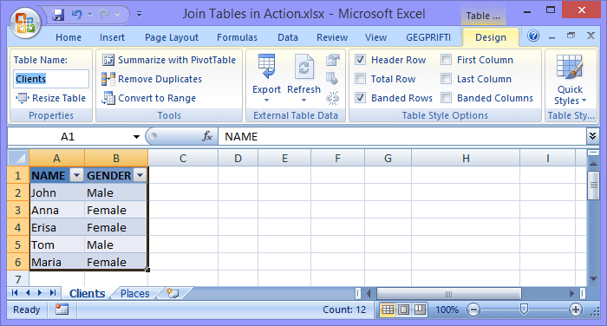607x326 pixels.
Task: Click the Select All corner button
Action: point(18,158)
